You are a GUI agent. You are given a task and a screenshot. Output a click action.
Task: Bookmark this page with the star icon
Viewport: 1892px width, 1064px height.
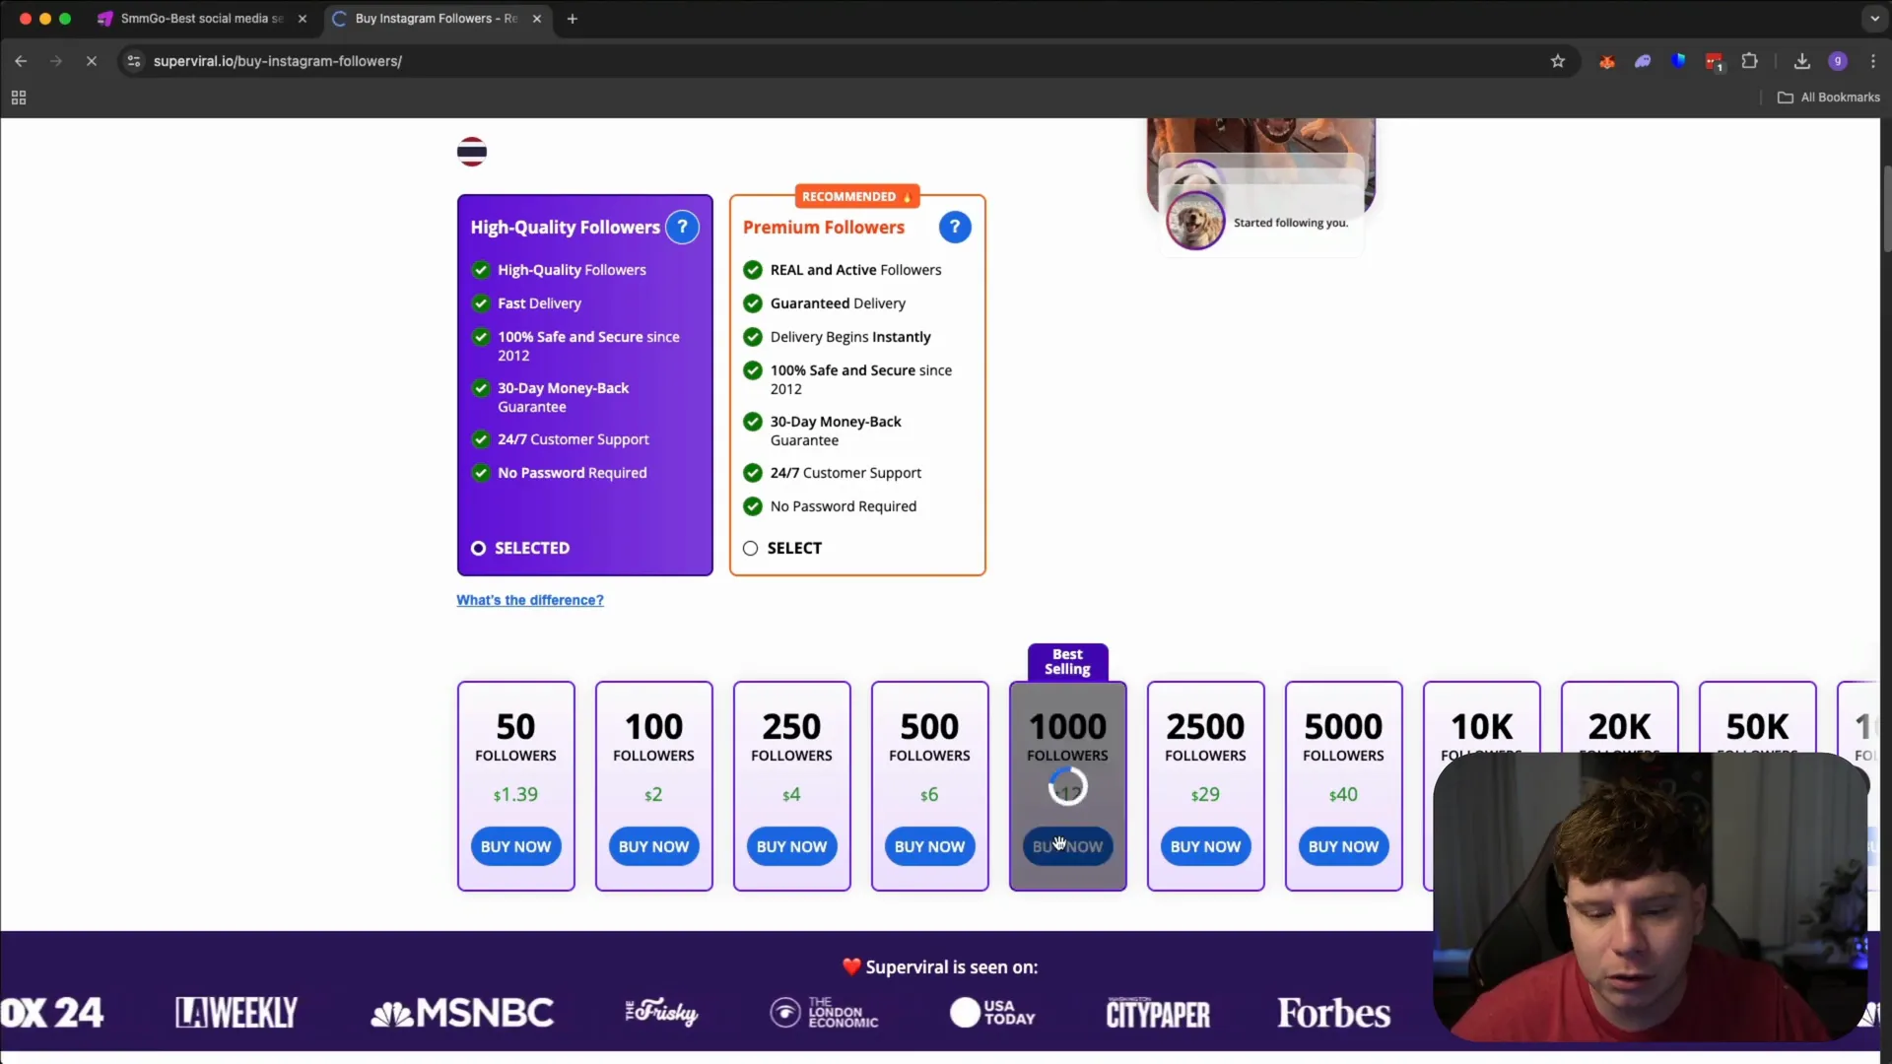tap(1558, 61)
